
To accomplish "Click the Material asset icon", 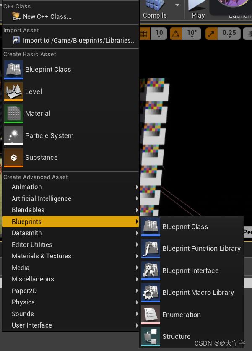I will [x=14, y=114].
